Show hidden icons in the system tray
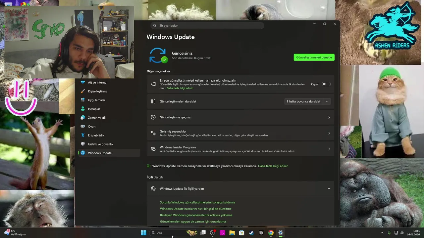 point(382,233)
